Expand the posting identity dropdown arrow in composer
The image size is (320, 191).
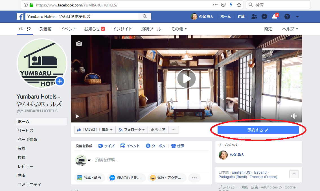[89, 160]
